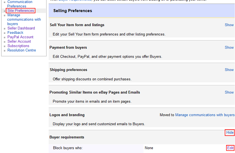Go to Resolution Centre
This screenshot has width=235, height=153.
coord(22,50)
